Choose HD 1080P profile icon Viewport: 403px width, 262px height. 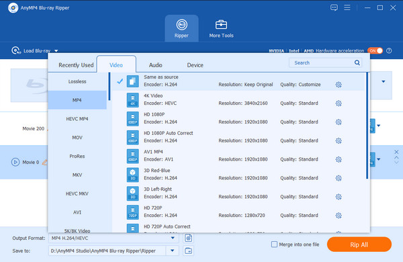[x=132, y=119]
